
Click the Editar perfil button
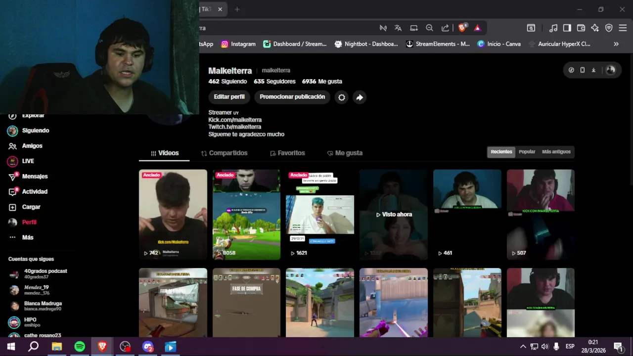pyautogui.click(x=229, y=97)
